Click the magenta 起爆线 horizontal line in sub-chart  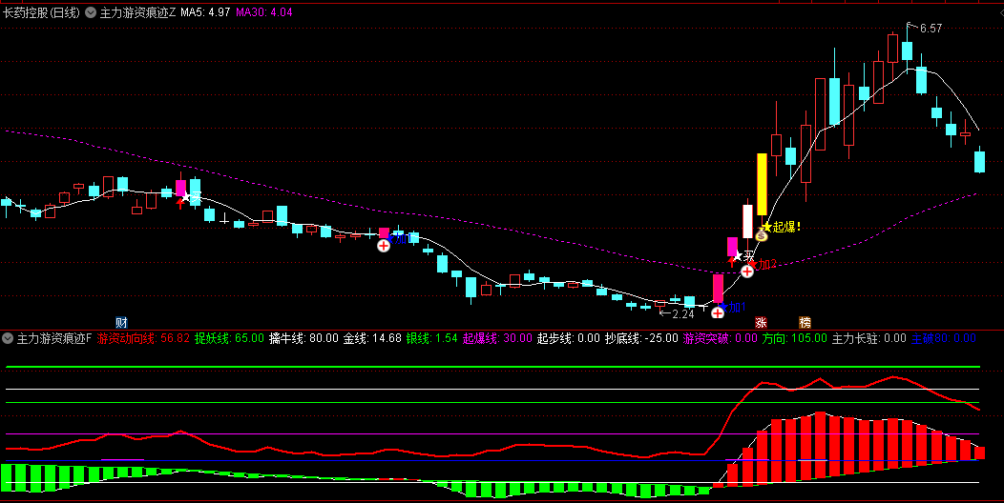[493, 434]
